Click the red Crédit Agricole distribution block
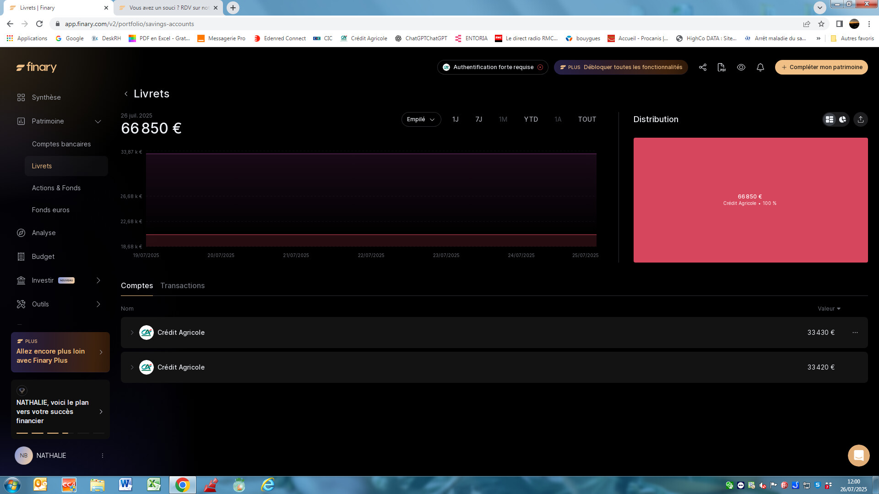This screenshot has width=879, height=494. coord(750,200)
